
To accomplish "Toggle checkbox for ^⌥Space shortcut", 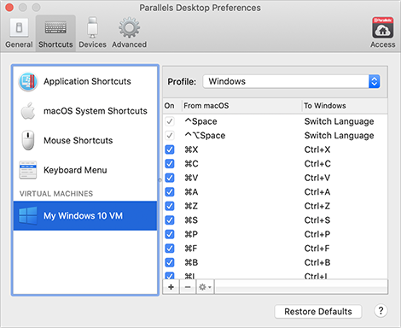I will [170, 136].
